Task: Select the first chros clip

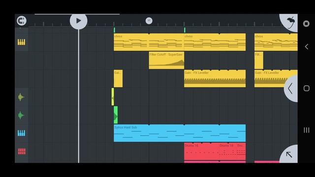Action: tap(149, 42)
